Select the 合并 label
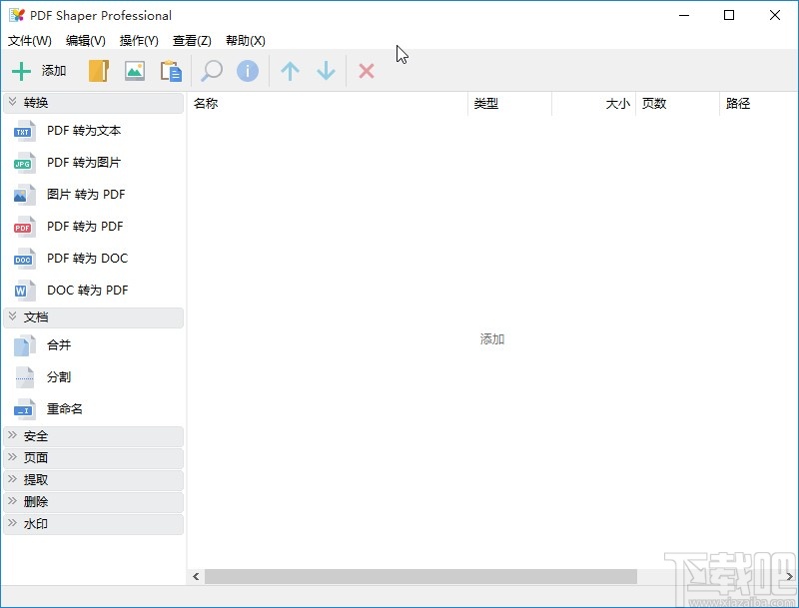 [59, 345]
